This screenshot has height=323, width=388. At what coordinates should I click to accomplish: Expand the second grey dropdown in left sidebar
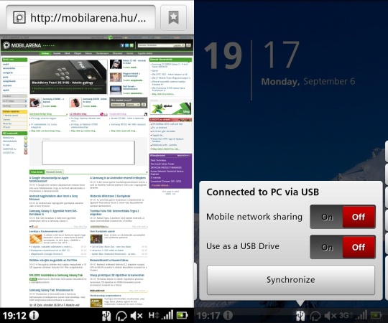pyautogui.click(x=14, y=101)
